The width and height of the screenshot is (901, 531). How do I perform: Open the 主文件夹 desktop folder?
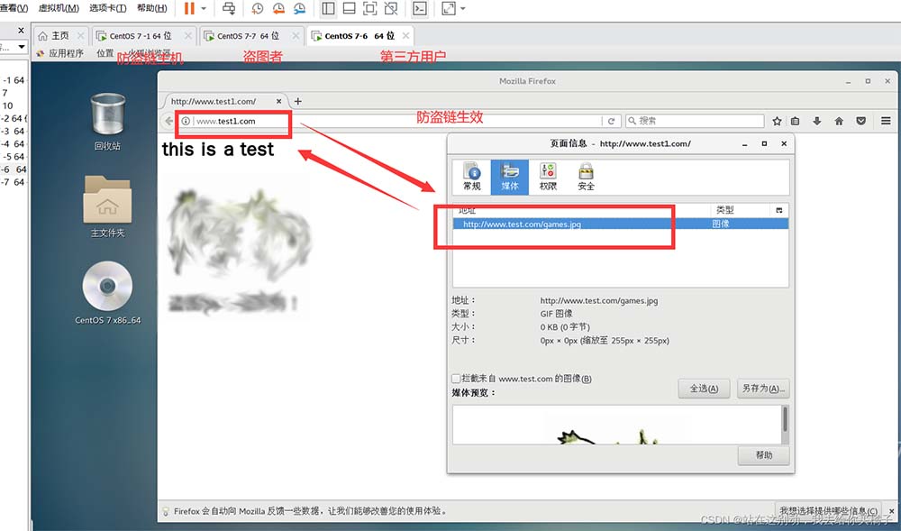pyautogui.click(x=107, y=206)
